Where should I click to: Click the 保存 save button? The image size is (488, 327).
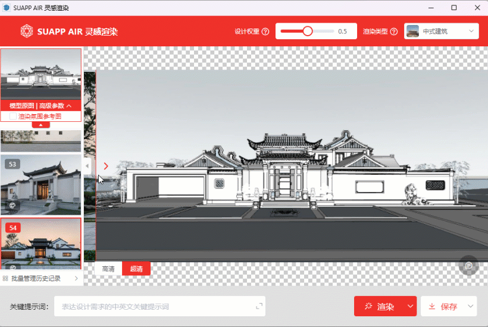(x=443, y=307)
